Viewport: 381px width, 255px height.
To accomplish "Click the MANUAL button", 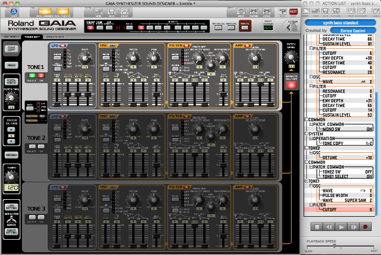I will pyautogui.click(x=231, y=27).
